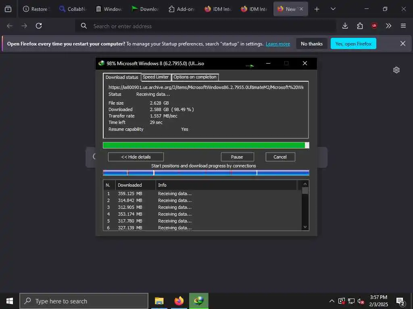This screenshot has height=309, width=413.
Task: Close the New Tab tab
Action: tap(301, 9)
